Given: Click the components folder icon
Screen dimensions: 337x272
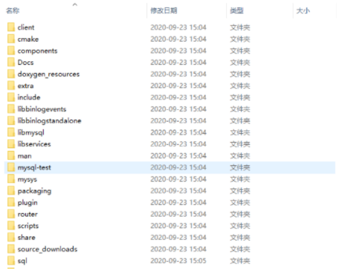Looking at the screenshot, I should (11, 50).
